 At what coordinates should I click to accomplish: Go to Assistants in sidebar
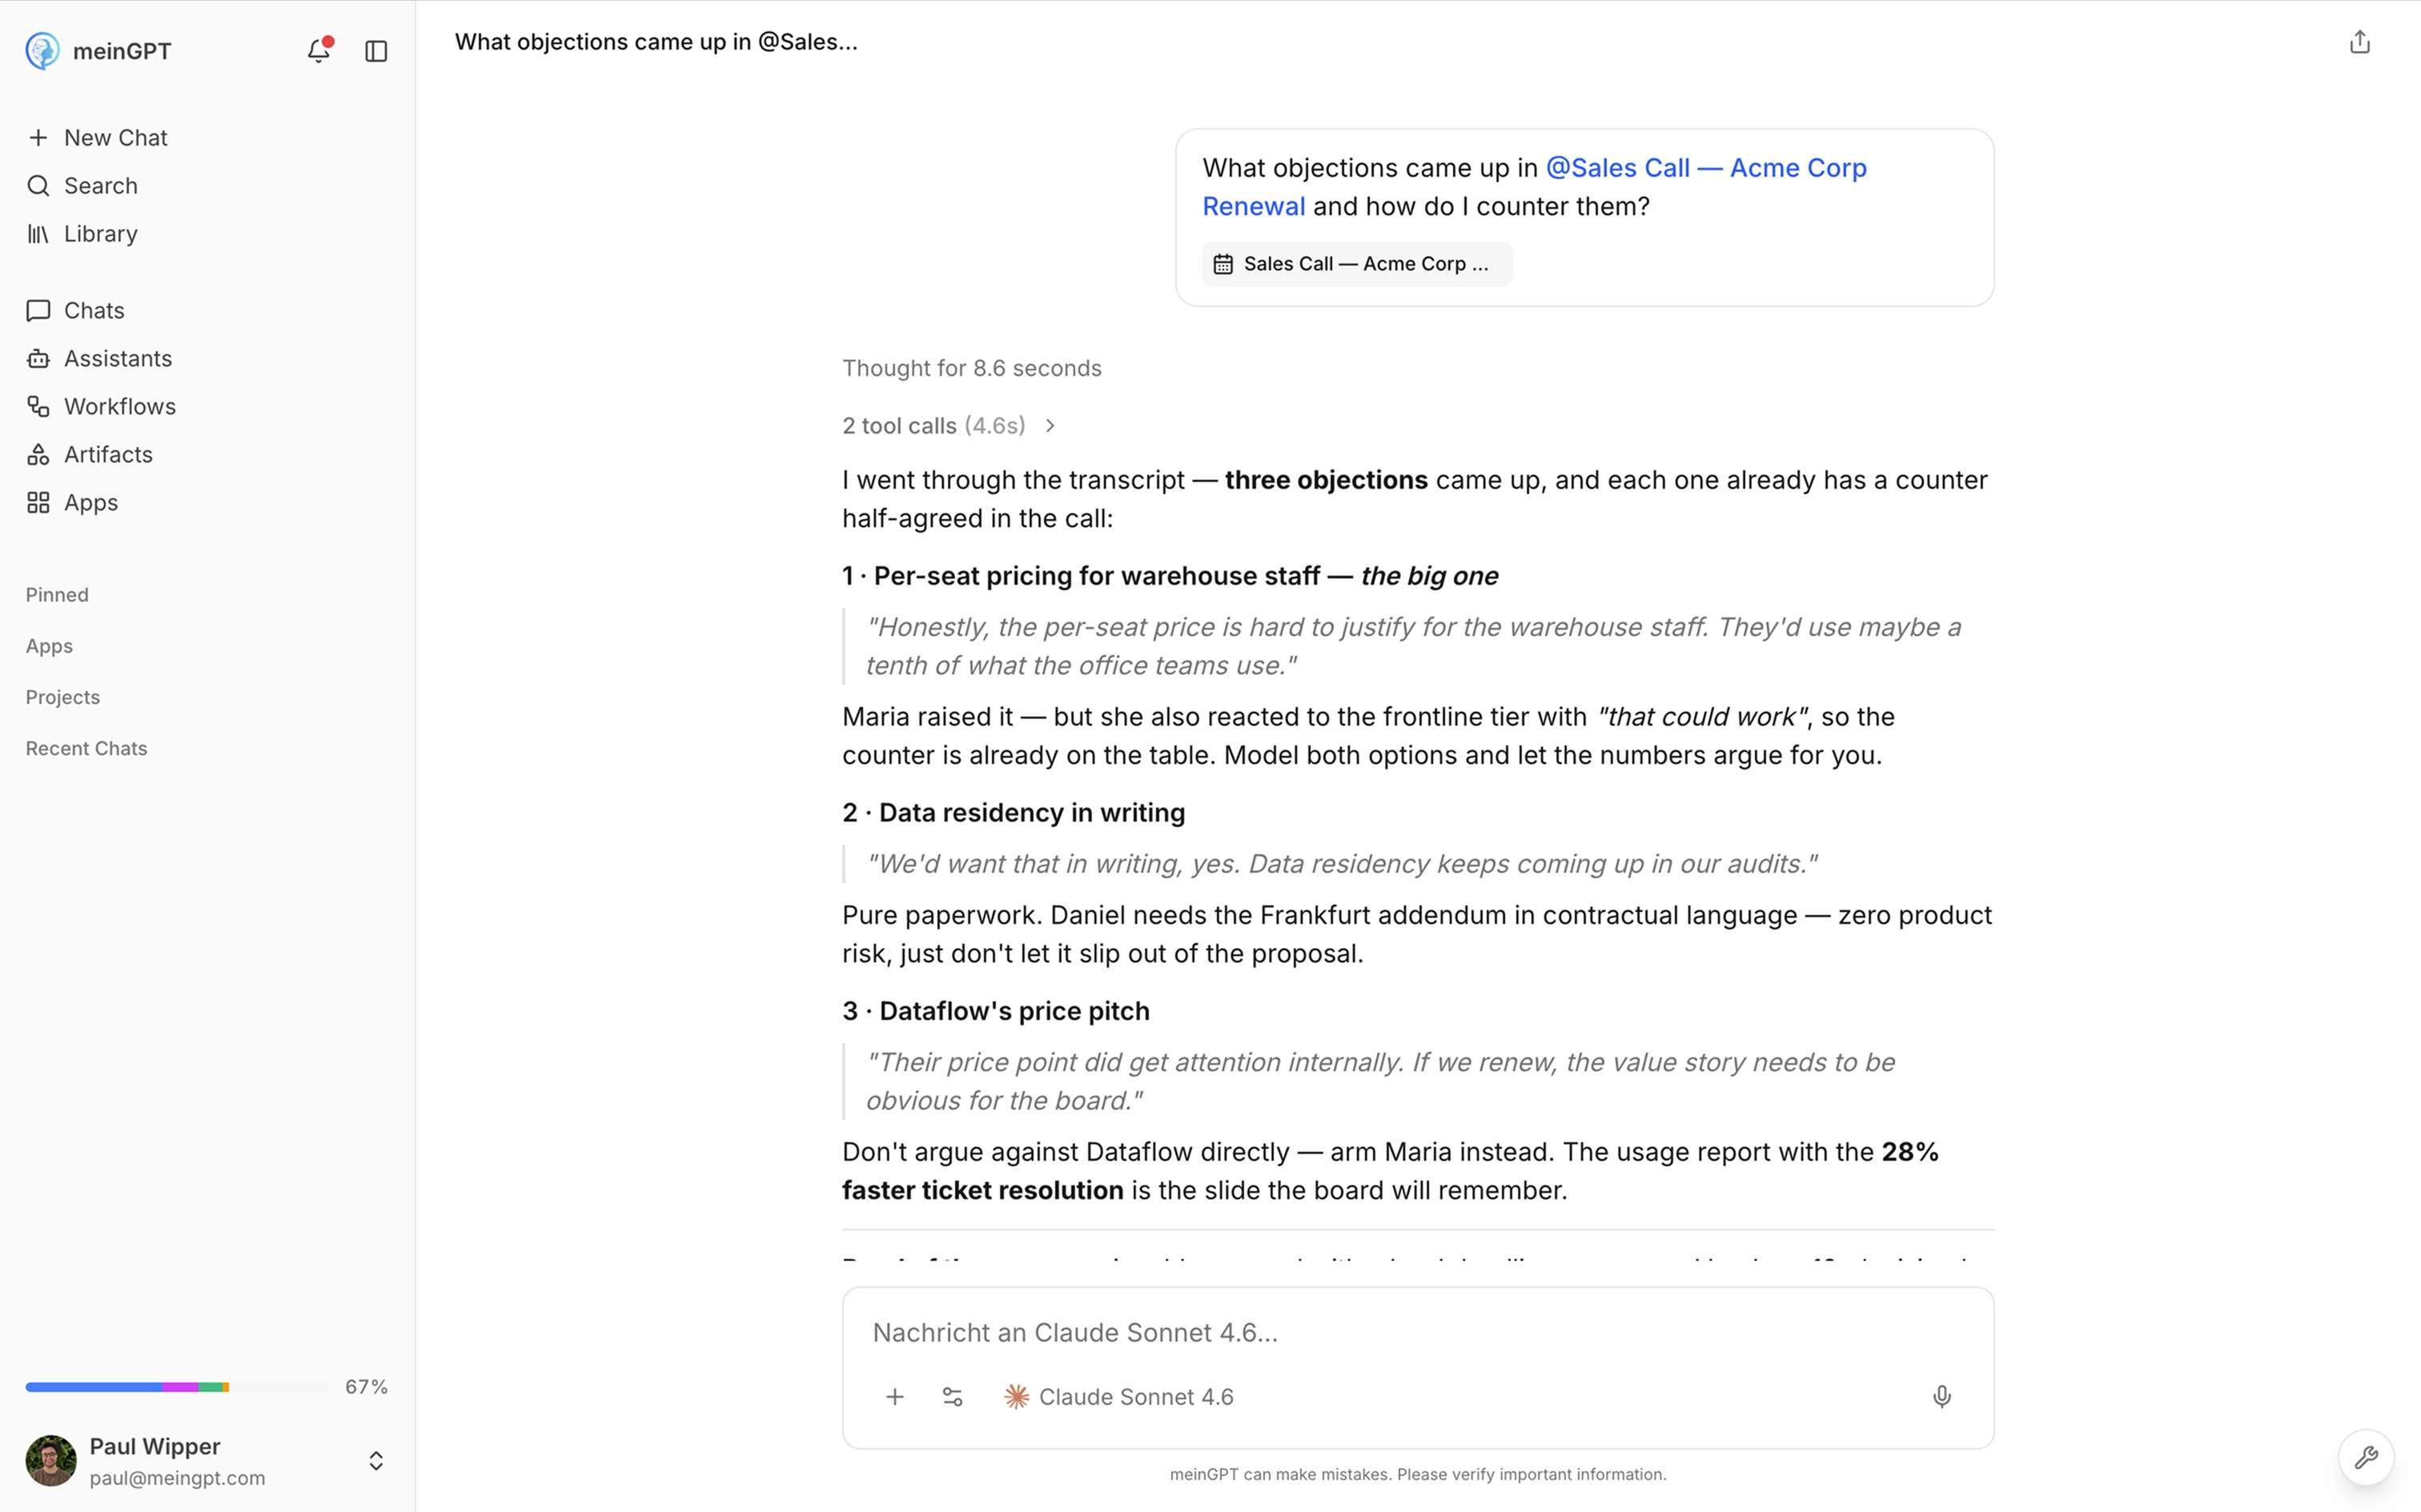click(x=118, y=358)
